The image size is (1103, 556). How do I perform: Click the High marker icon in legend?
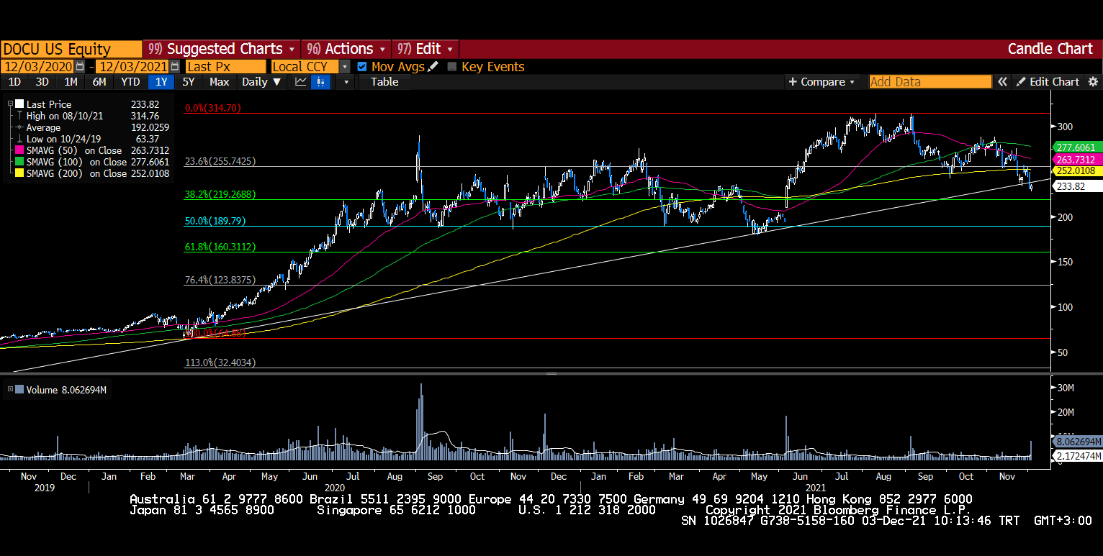click(19, 116)
